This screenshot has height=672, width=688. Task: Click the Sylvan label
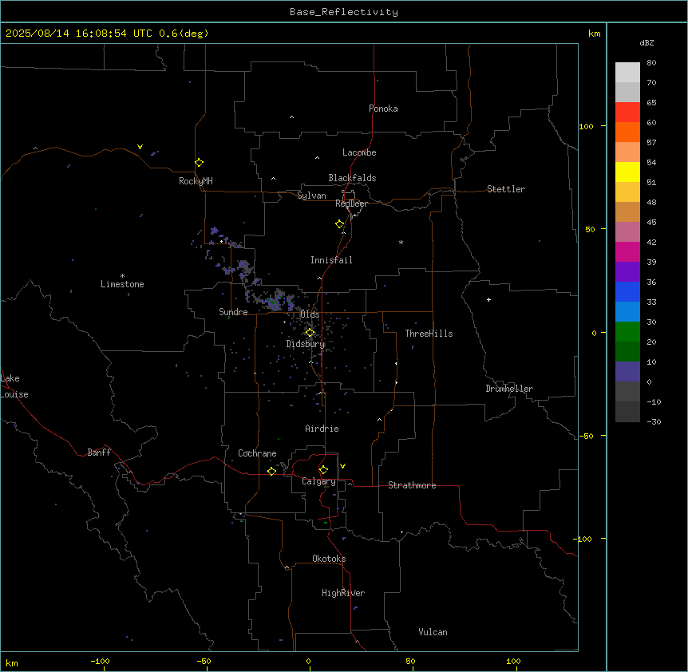tap(311, 196)
